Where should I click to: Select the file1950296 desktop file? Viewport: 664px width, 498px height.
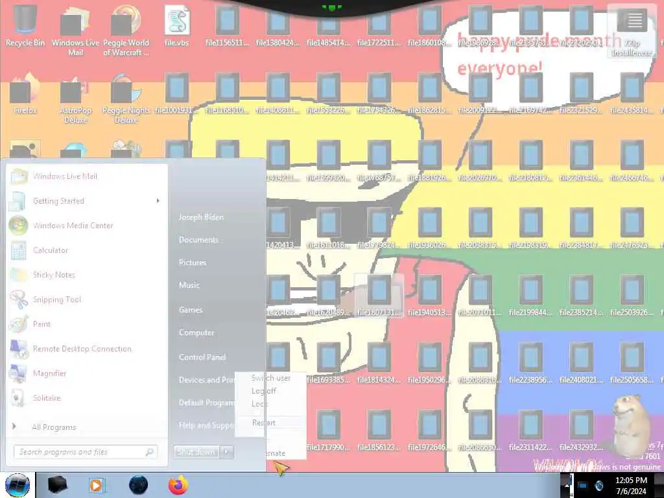coord(429,363)
